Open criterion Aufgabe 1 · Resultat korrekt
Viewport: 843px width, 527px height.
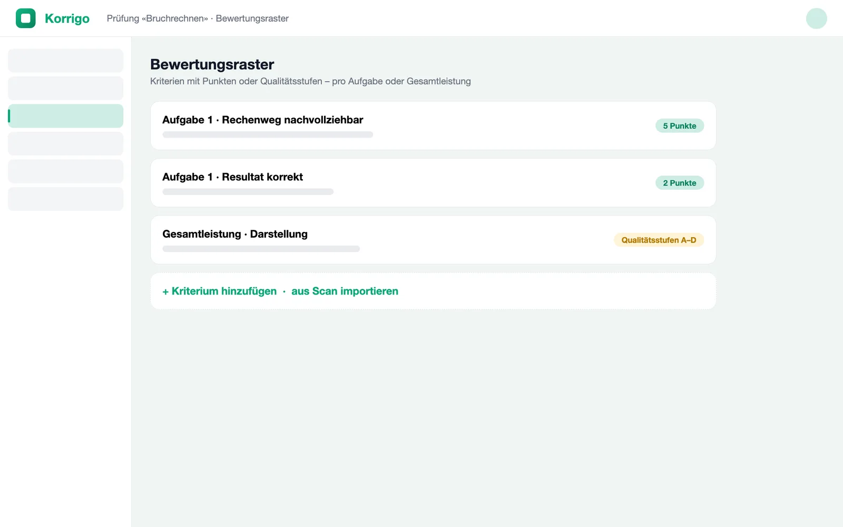(x=433, y=183)
